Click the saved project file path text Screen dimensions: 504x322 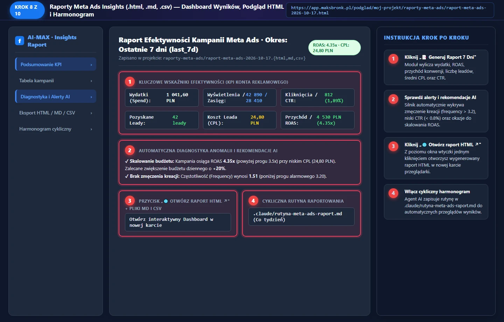234,58
